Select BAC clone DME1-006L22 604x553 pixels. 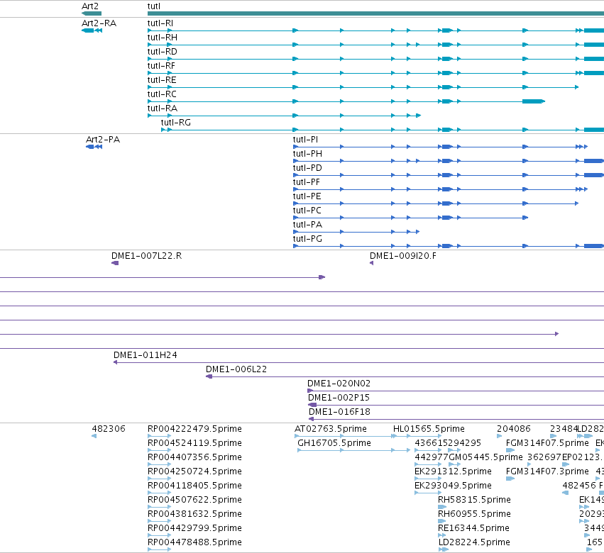(x=236, y=369)
